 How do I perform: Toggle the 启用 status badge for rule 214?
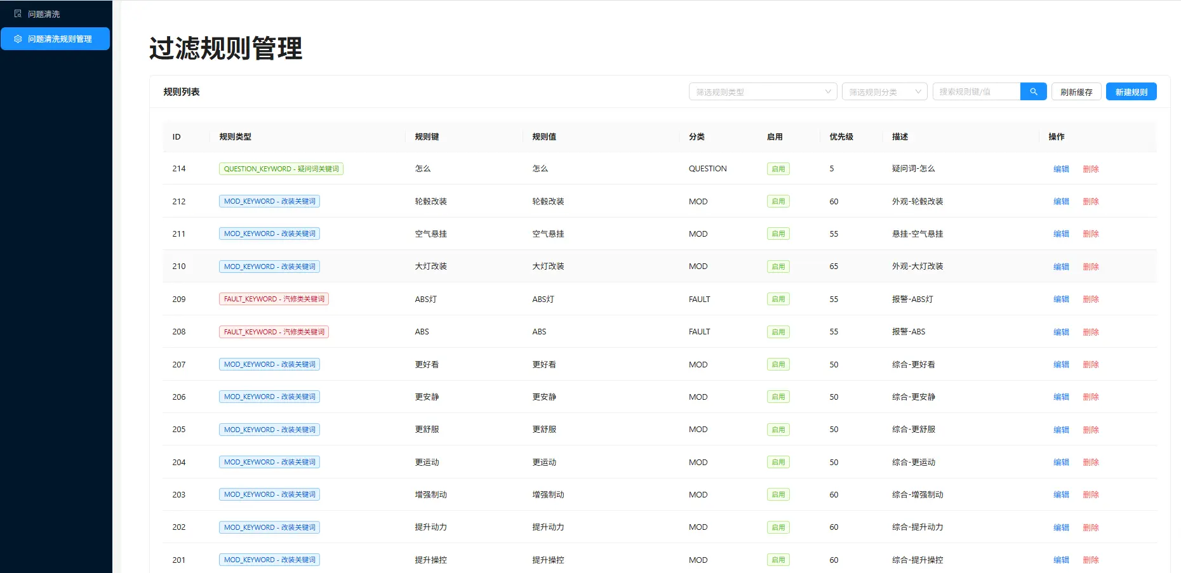coord(778,168)
